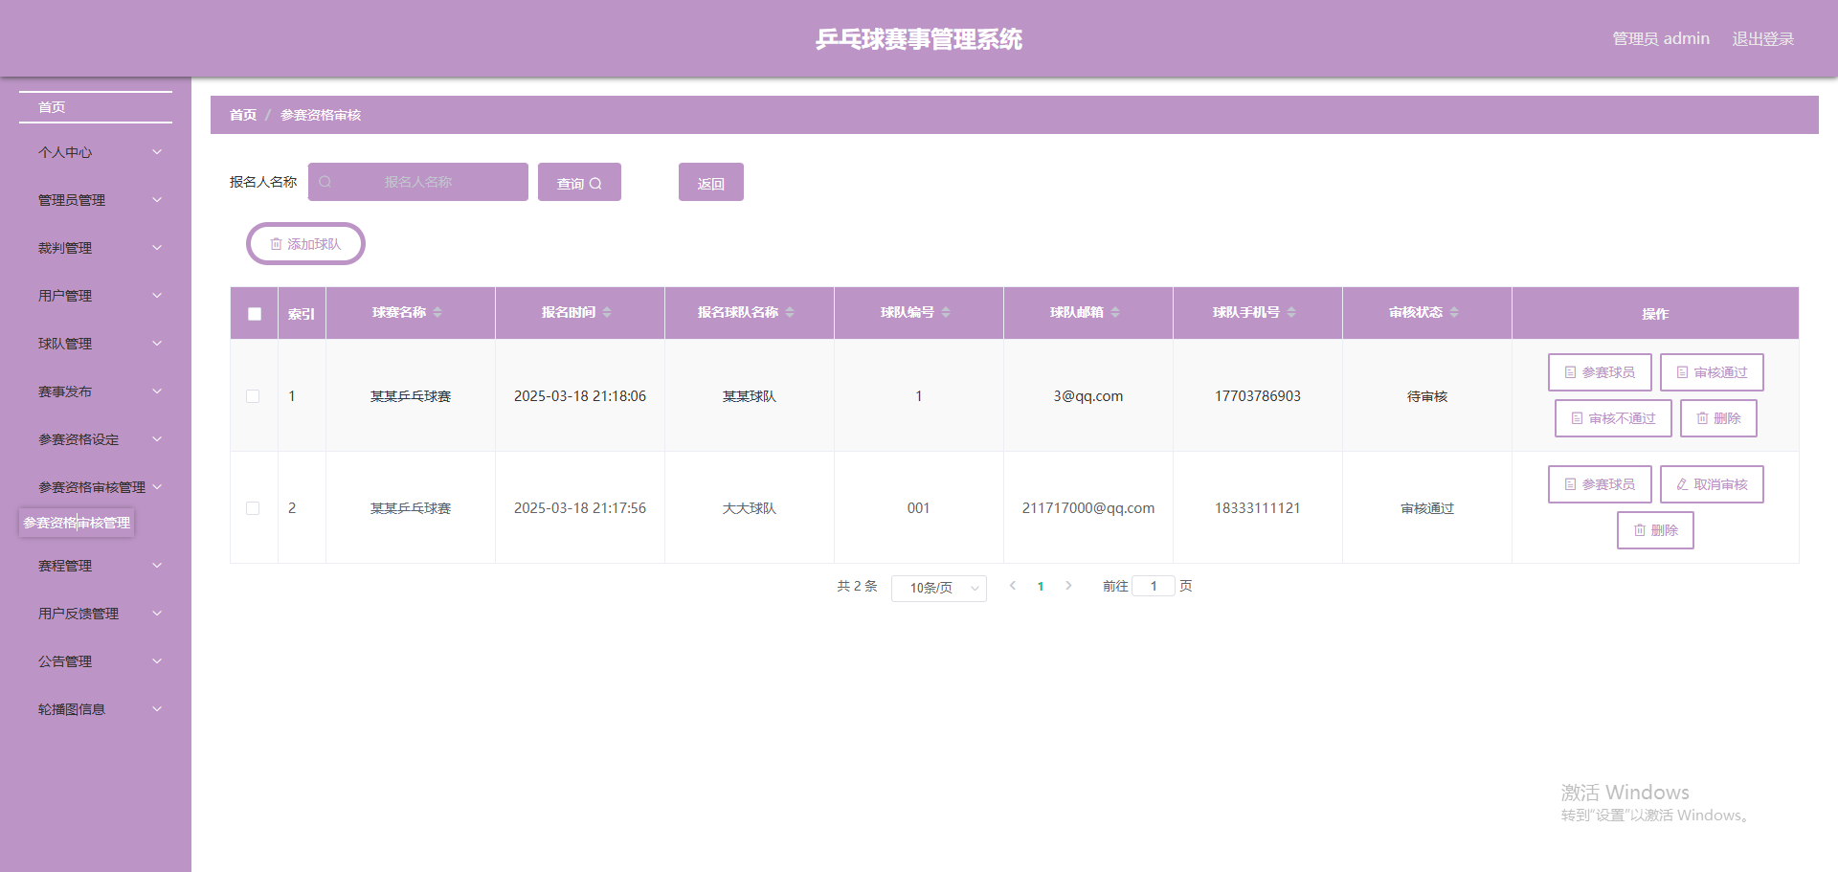Click 参赛球员 for 大大球队 row
This screenshot has height=872, width=1838.
1600,484
